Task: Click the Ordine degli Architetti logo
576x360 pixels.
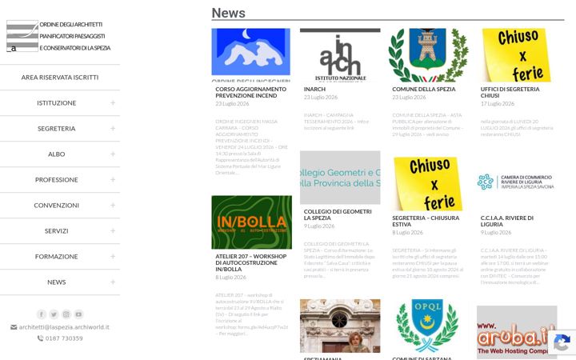Action: pos(58,36)
